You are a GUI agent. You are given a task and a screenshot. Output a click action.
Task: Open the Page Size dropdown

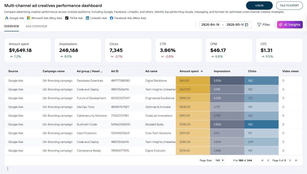click(x=219, y=160)
